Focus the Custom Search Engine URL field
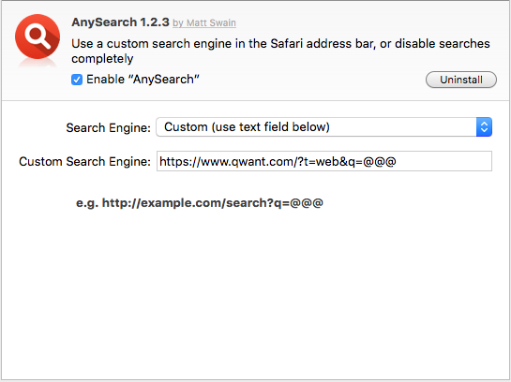Viewport: 511px width, 382px height. (x=324, y=161)
